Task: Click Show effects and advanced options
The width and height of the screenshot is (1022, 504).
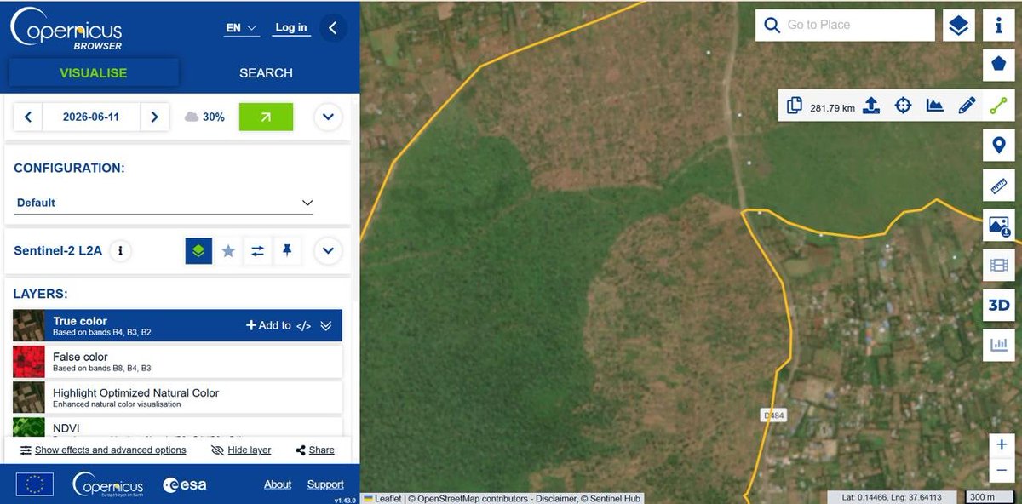Action: 103,450
